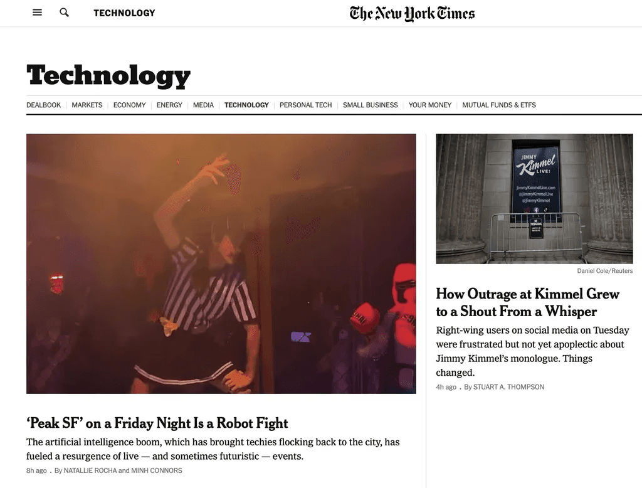
Task: Go to the Markets section
Action: [x=87, y=105]
